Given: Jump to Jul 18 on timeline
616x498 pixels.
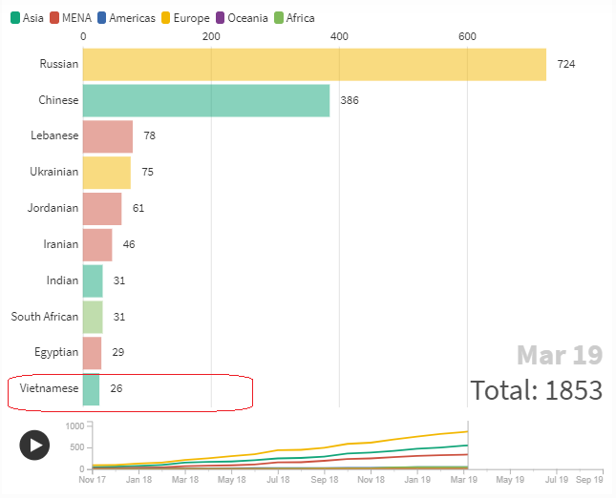Looking at the screenshot, I should click(x=278, y=480).
